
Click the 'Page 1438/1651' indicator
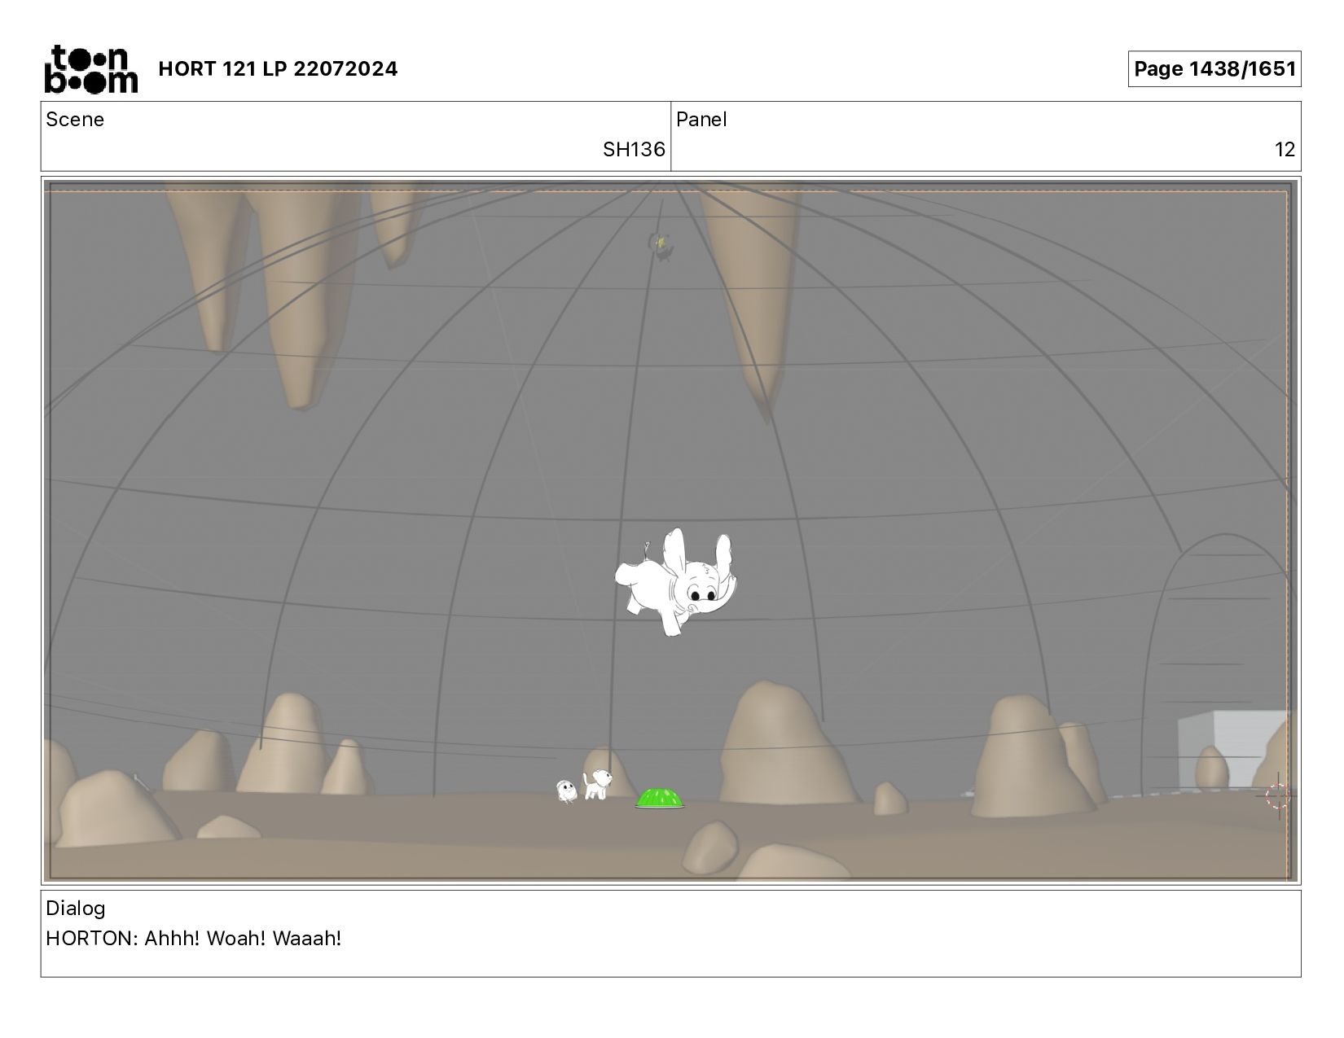point(1214,69)
